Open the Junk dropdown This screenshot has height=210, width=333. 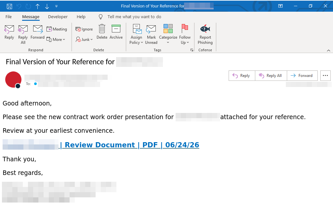84,39
